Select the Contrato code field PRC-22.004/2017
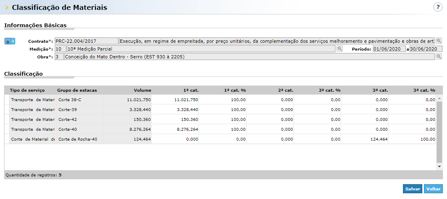Image resolution: width=447 pixels, height=199 pixels. tap(86, 41)
